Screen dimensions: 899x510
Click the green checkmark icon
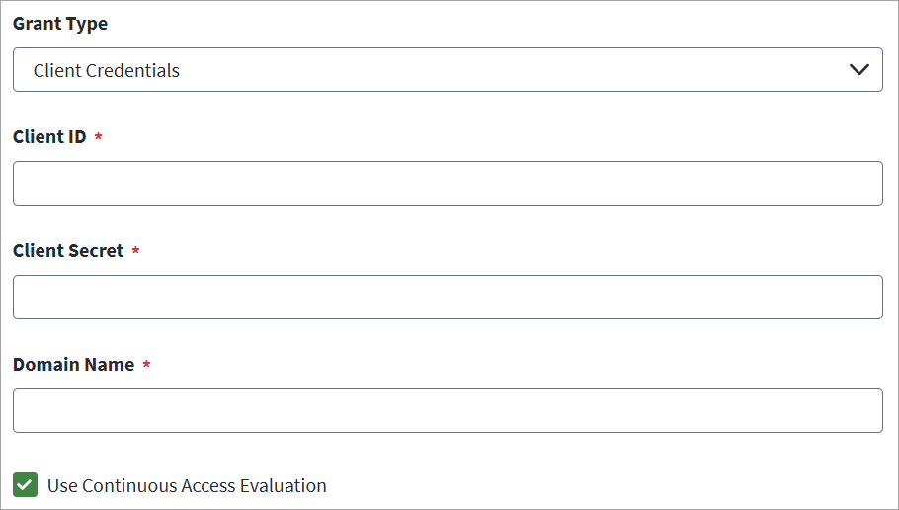click(26, 484)
